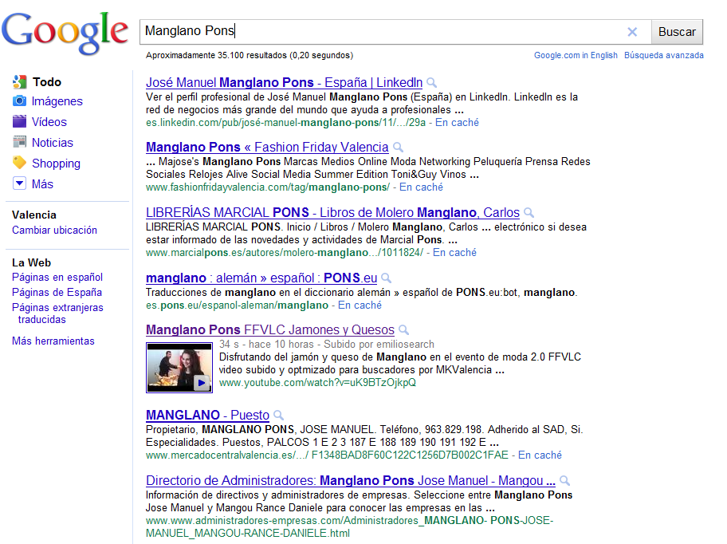Open Búsqueda avanzada link
This screenshot has width=727, height=544.
[663, 55]
